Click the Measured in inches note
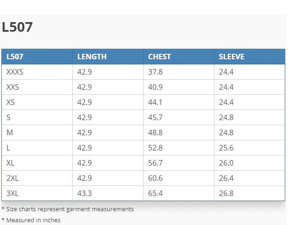Viewport: 294px width, 225px height. point(33,220)
